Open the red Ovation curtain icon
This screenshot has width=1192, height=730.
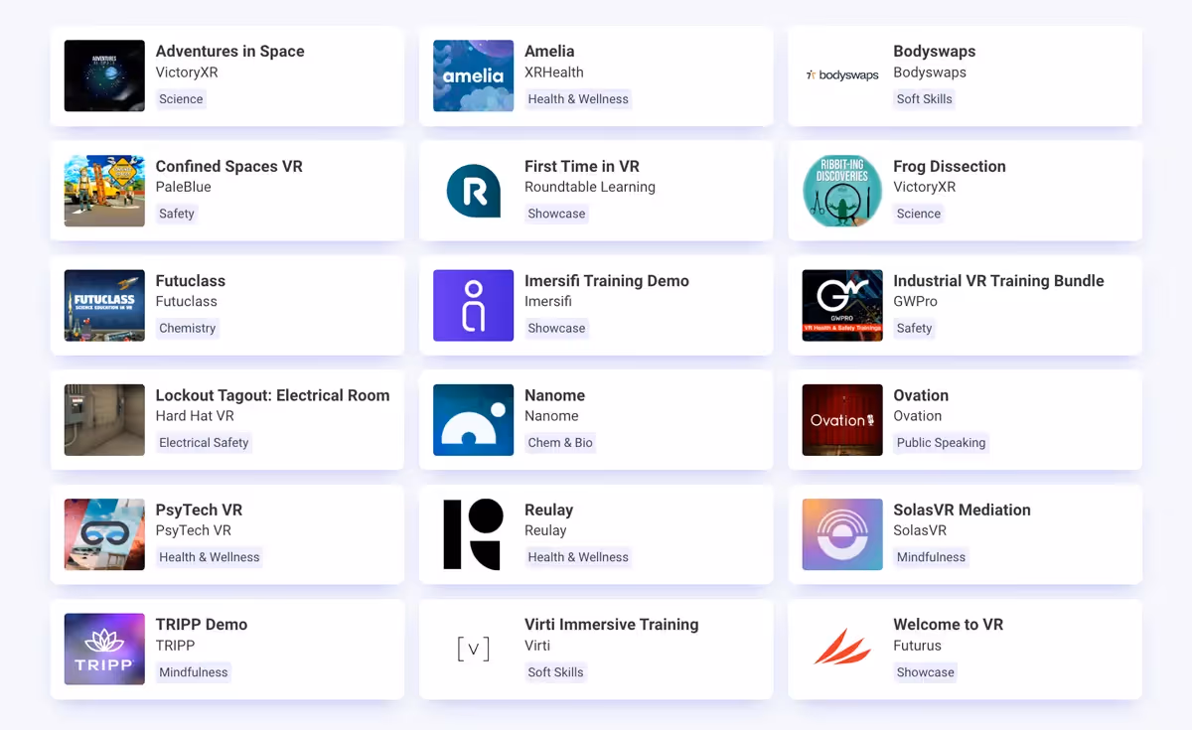[x=842, y=420]
